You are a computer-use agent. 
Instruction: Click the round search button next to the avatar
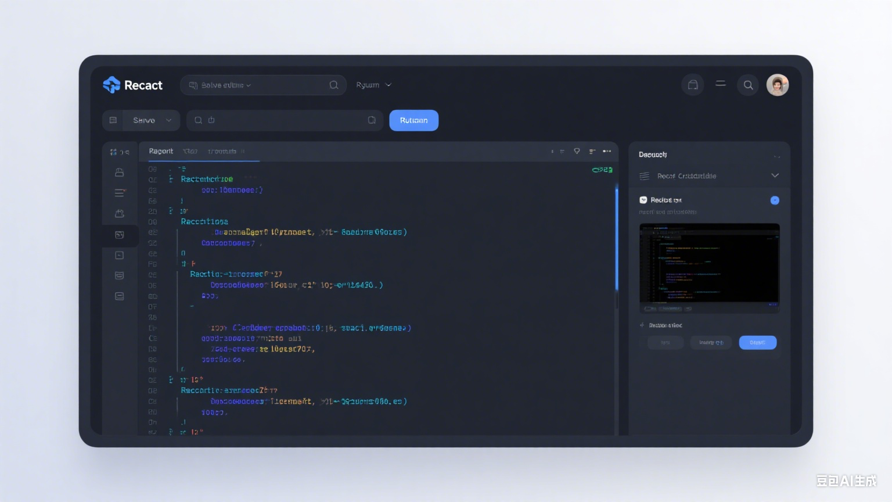(748, 85)
